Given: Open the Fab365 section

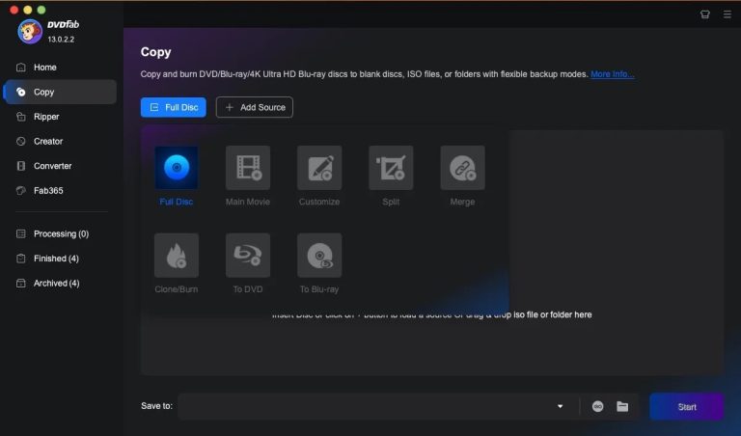Looking at the screenshot, I should coord(60,190).
